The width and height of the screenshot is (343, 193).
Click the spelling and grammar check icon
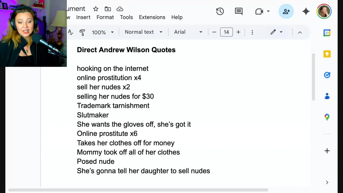tap(70, 32)
